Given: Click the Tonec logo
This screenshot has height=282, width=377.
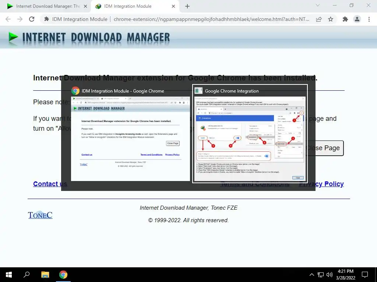Looking at the screenshot, I should pyautogui.click(x=40, y=215).
